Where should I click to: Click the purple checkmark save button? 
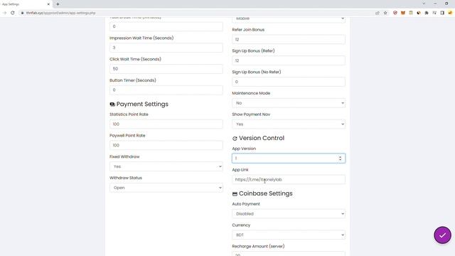[442, 235]
